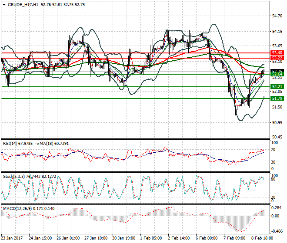Image resolution: width=287 pixels, height=243 pixels.
Task: Select the MACD(12,26,9) indicator label
Action: click(17, 209)
